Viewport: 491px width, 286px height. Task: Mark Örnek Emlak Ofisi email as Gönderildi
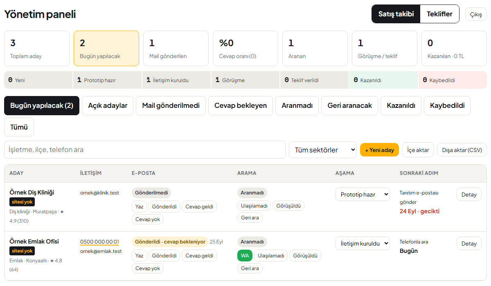click(x=164, y=256)
